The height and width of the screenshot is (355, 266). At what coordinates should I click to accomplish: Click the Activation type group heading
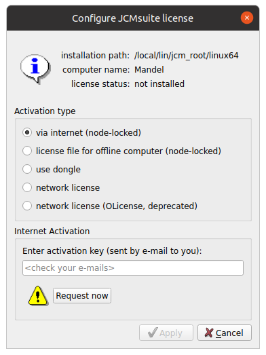tap(45, 111)
